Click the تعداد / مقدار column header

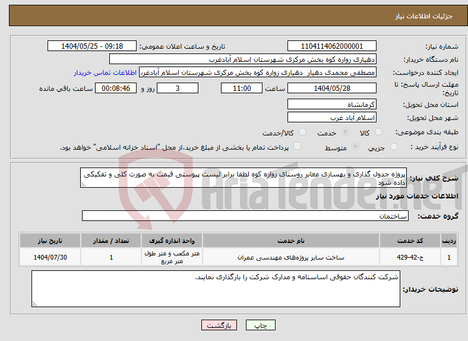click(111, 241)
